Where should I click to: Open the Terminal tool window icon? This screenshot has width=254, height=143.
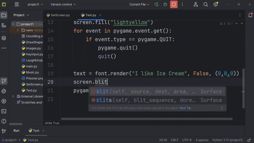tap(4, 111)
